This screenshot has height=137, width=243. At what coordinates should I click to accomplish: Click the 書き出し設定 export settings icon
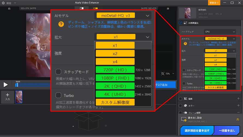point(184,119)
